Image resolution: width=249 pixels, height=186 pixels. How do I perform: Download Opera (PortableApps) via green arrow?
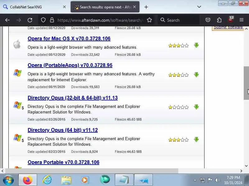point(196,75)
